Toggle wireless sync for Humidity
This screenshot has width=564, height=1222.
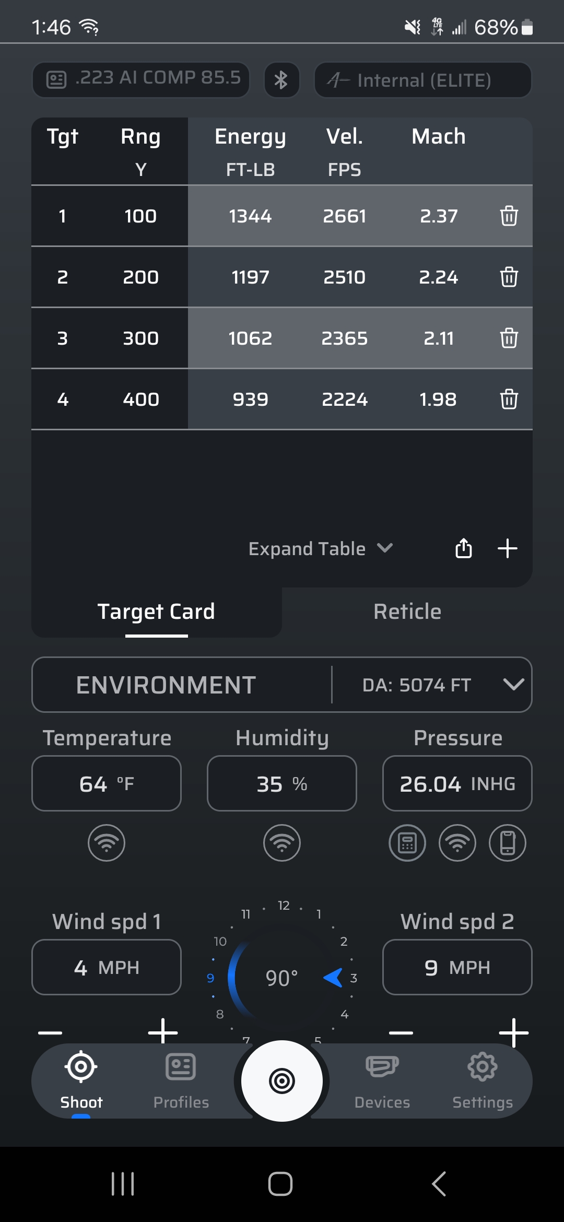282,843
